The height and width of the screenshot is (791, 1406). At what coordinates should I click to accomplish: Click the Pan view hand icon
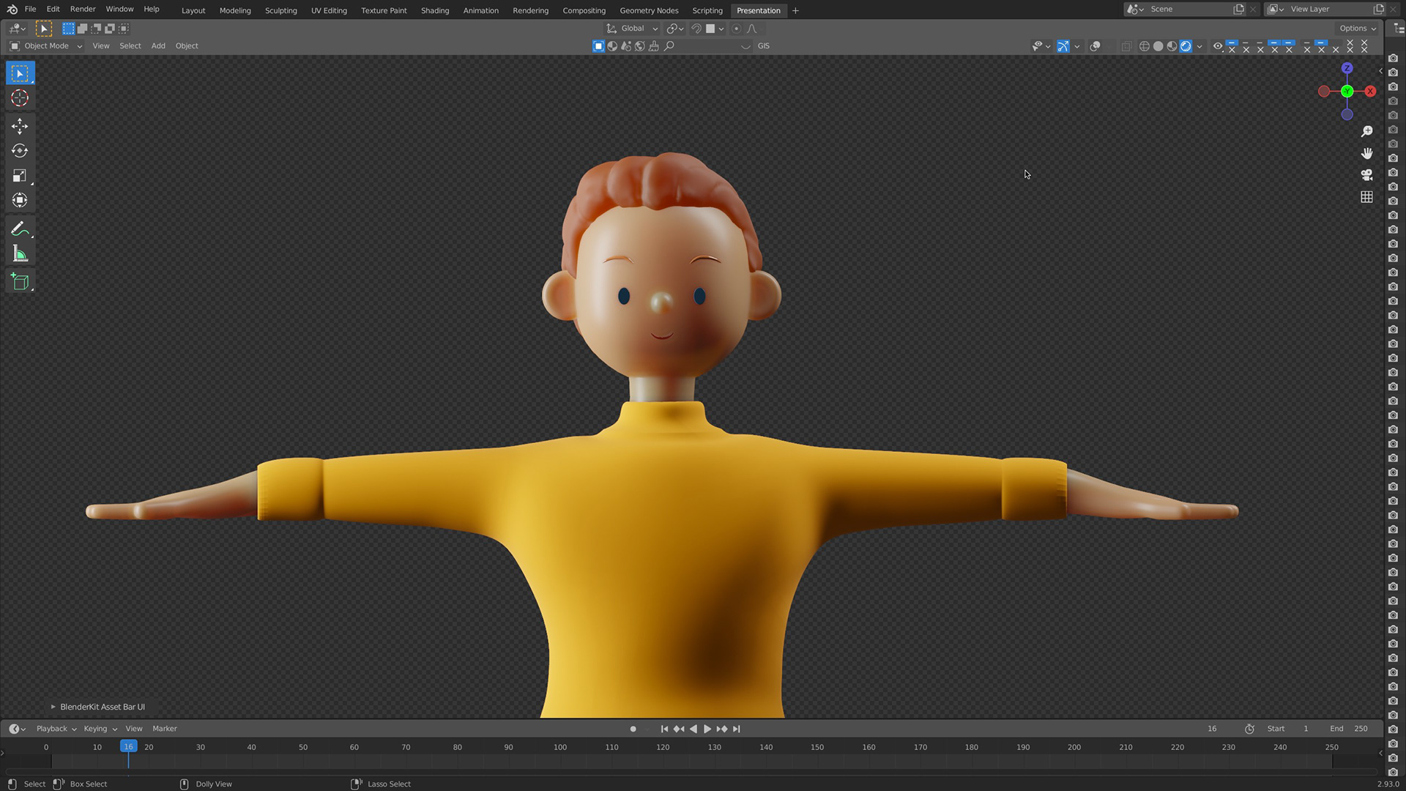pos(1366,153)
